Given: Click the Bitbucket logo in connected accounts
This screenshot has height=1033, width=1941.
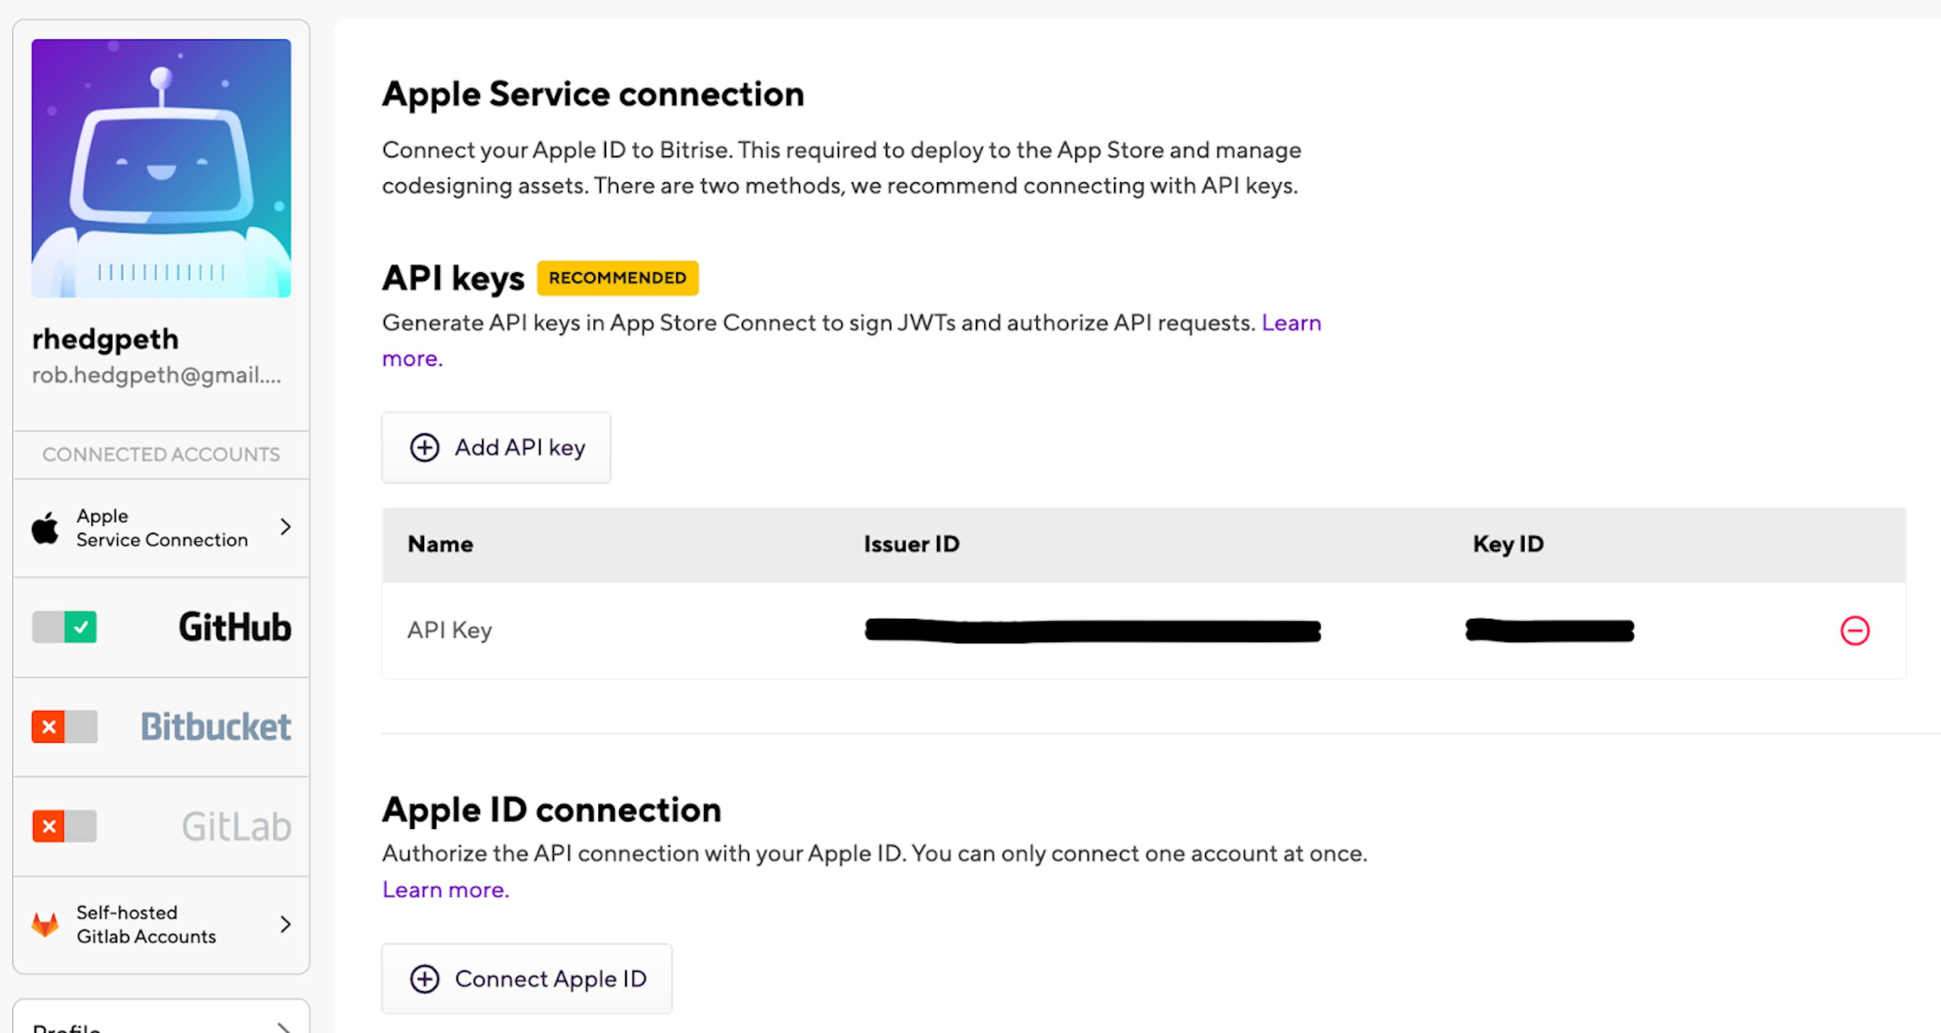Looking at the screenshot, I should point(215,726).
